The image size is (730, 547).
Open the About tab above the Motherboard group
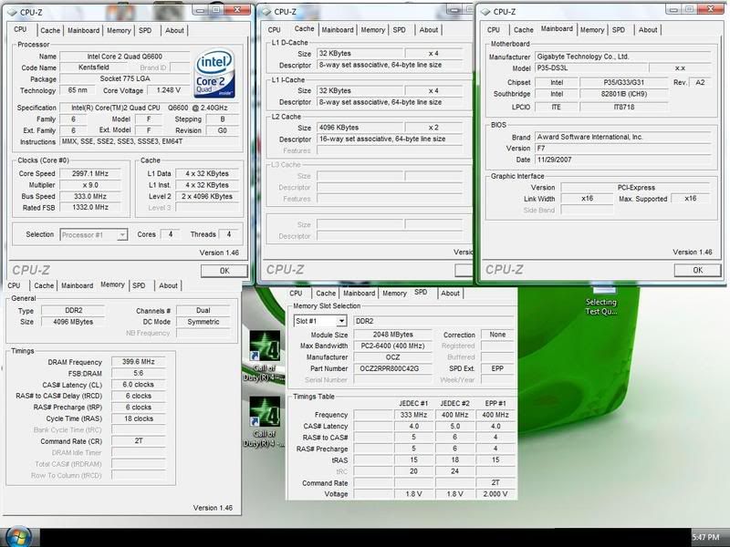click(x=648, y=30)
